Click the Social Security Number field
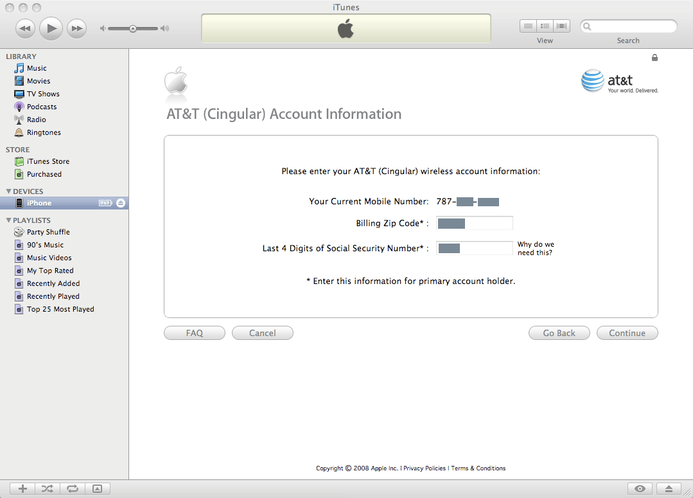Screen dimensions: 693x498 474,248
